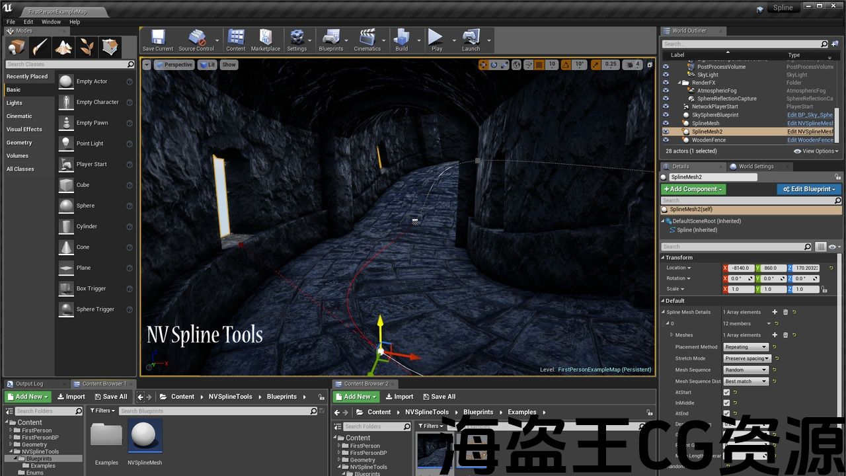Open the Cinematics toolbar icon
The height and width of the screenshot is (476, 846).
point(367,39)
